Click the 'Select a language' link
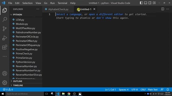Screen dimensions: 172x96 click(69, 14)
